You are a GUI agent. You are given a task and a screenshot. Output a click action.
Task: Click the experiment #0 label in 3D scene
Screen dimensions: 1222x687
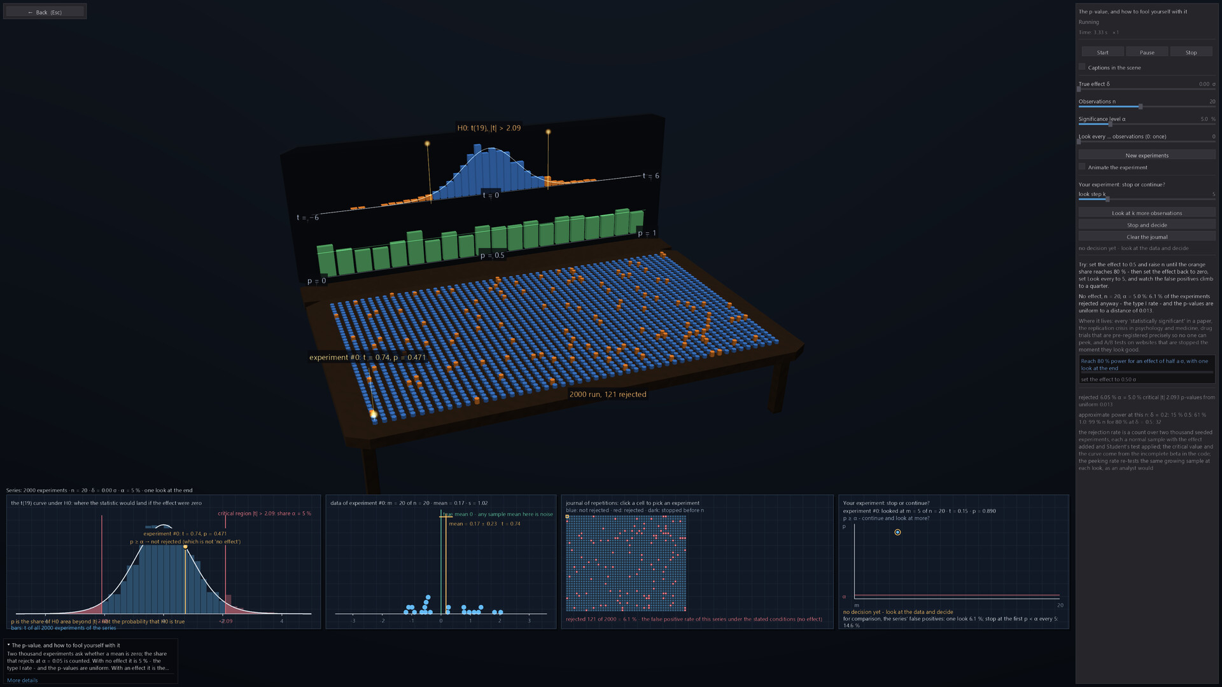click(367, 357)
